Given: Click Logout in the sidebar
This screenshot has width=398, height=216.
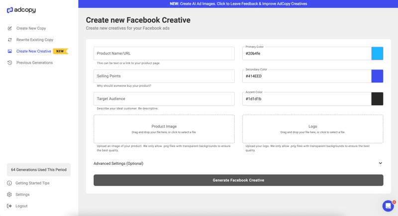Looking at the screenshot, I should [21, 206].
